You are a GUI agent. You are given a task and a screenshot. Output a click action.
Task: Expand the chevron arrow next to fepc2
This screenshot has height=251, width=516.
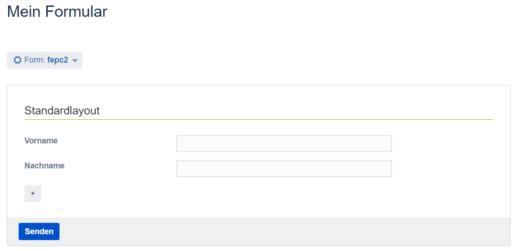coord(75,60)
